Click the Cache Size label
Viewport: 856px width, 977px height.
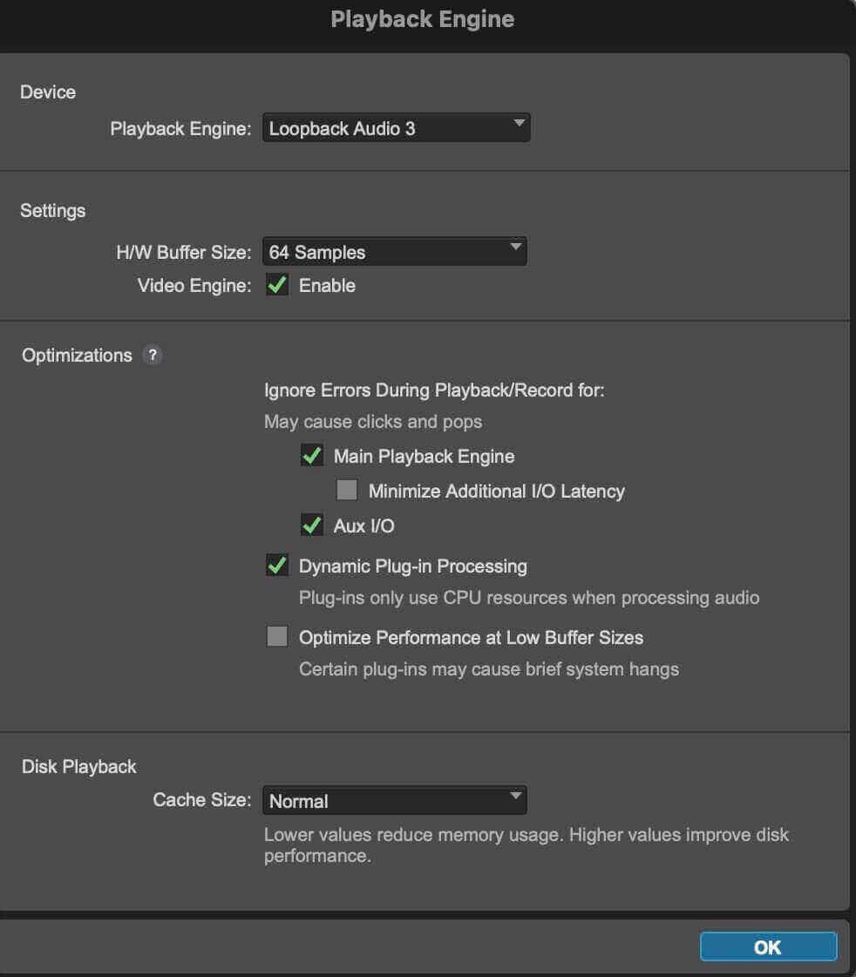202,799
